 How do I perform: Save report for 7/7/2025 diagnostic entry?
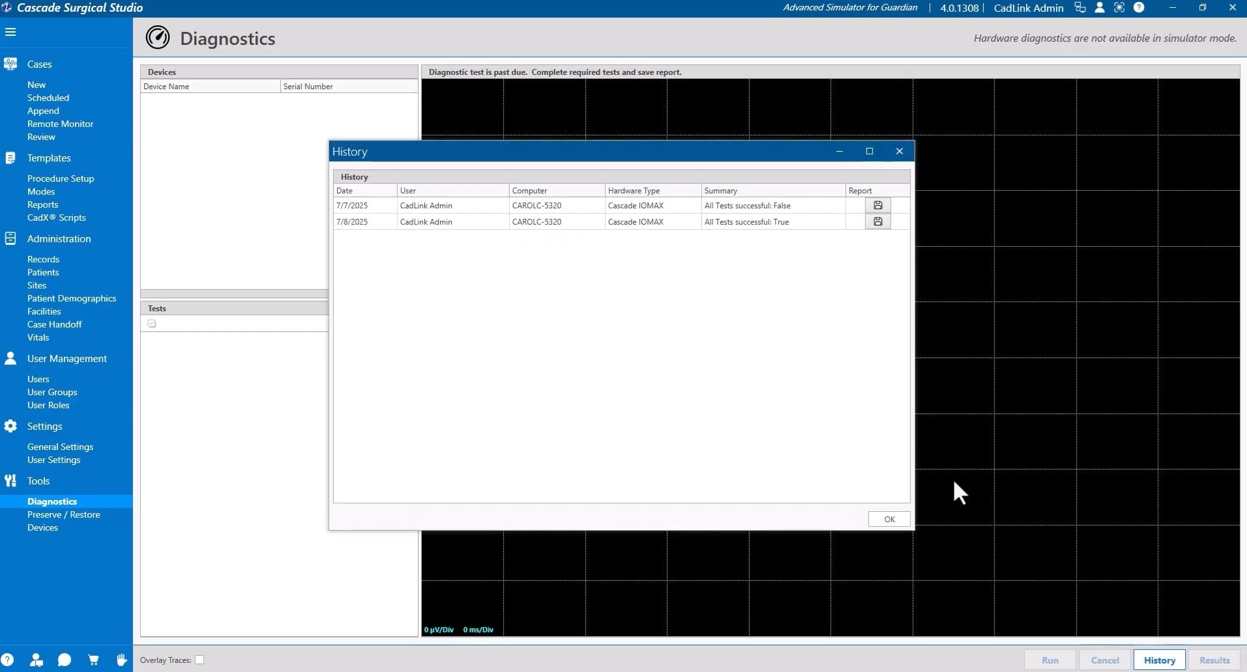[x=877, y=205]
